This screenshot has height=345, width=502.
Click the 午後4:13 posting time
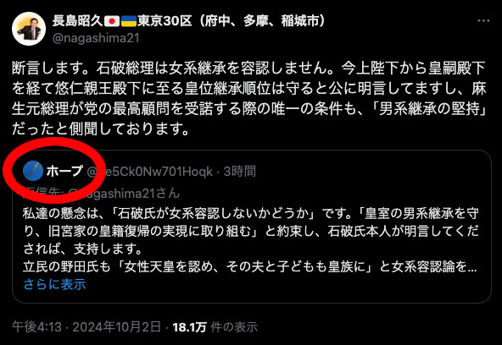[38, 326]
